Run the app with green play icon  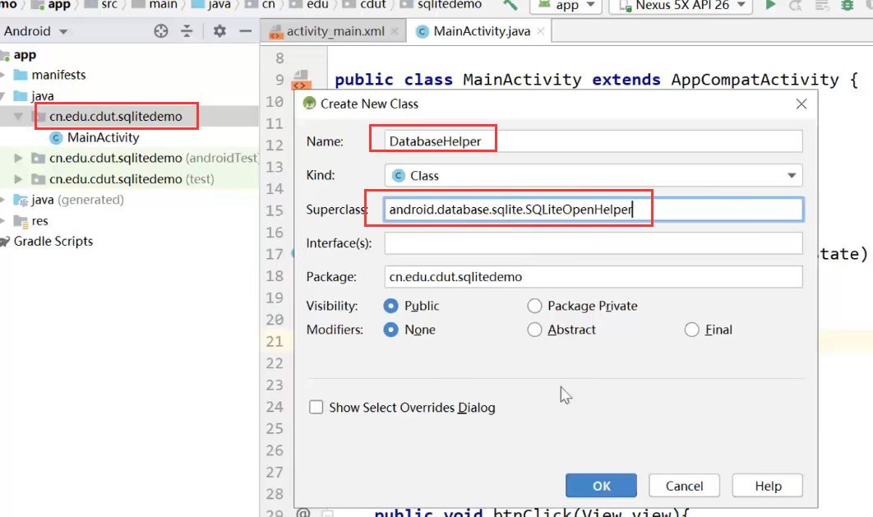pos(770,5)
